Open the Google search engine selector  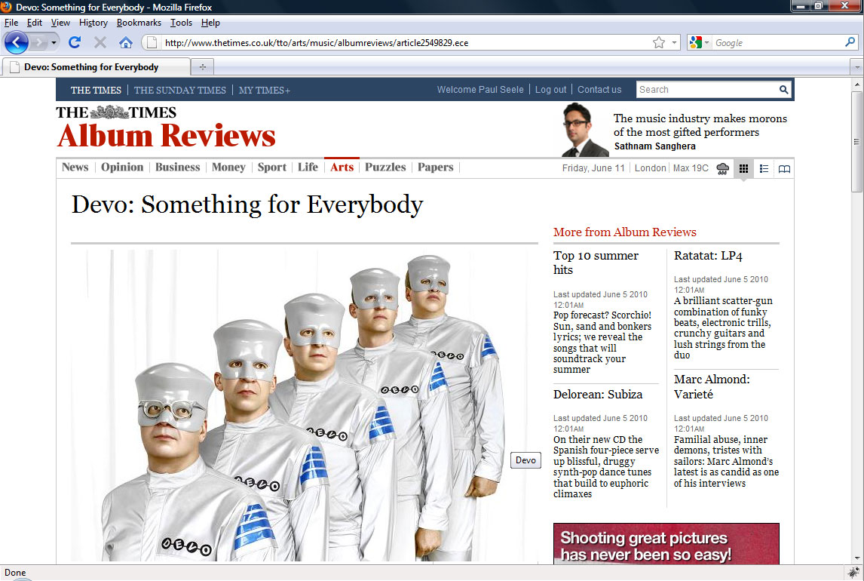point(699,42)
